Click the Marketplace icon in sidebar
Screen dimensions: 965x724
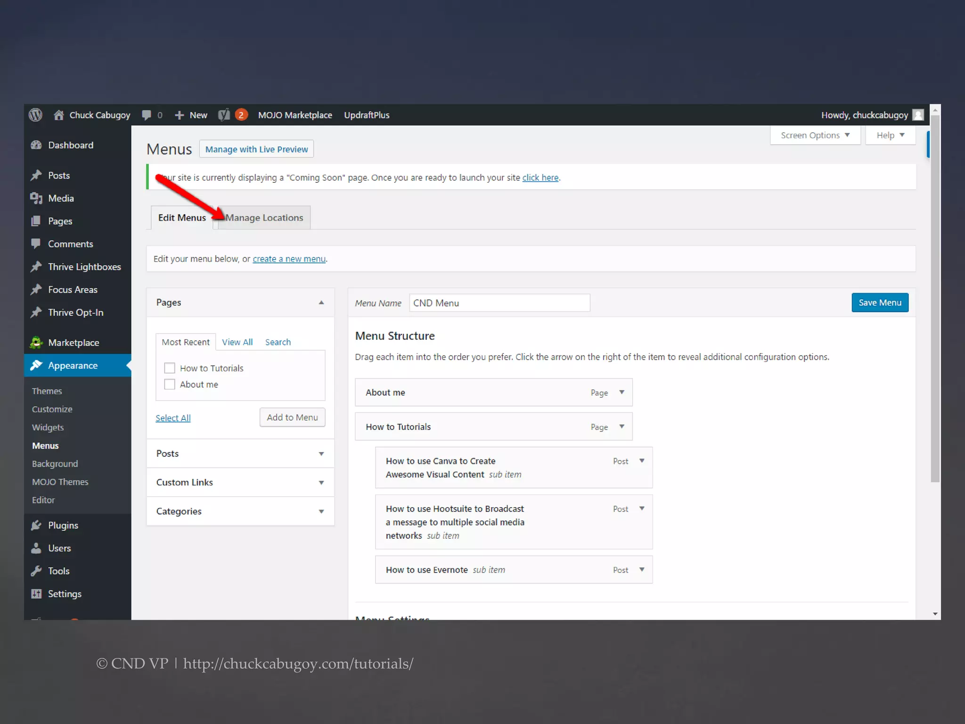point(36,343)
